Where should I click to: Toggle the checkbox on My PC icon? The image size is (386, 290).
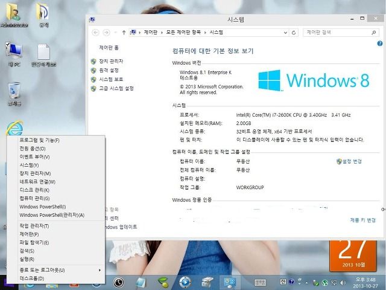click(8, 44)
